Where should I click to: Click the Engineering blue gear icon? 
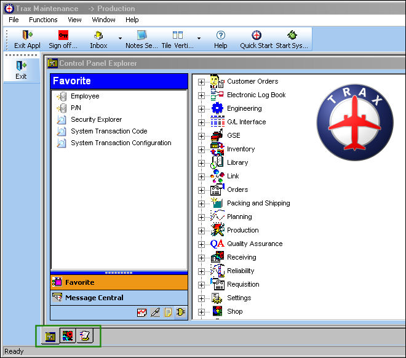[217, 108]
